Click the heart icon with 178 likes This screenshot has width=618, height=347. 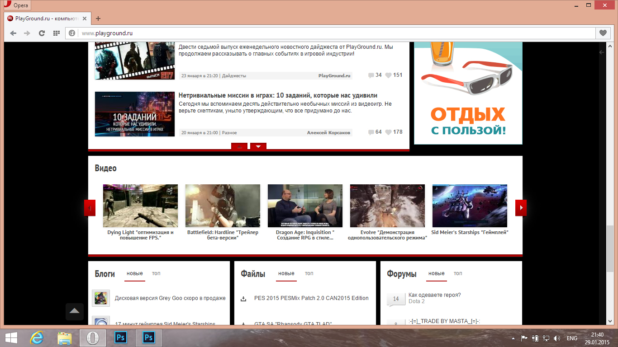point(388,132)
